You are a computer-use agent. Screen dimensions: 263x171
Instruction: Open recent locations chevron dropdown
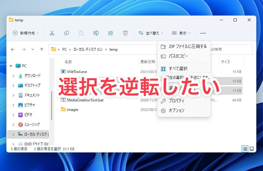pyautogui.click(x=33, y=49)
